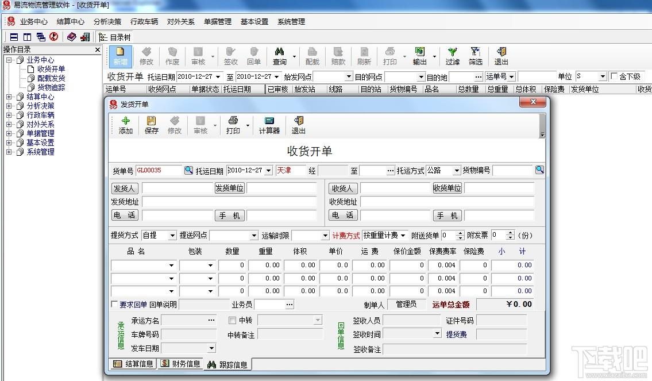Check the 要求回单 checkbox
Viewport: 652px width, 381px height.
coord(114,304)
